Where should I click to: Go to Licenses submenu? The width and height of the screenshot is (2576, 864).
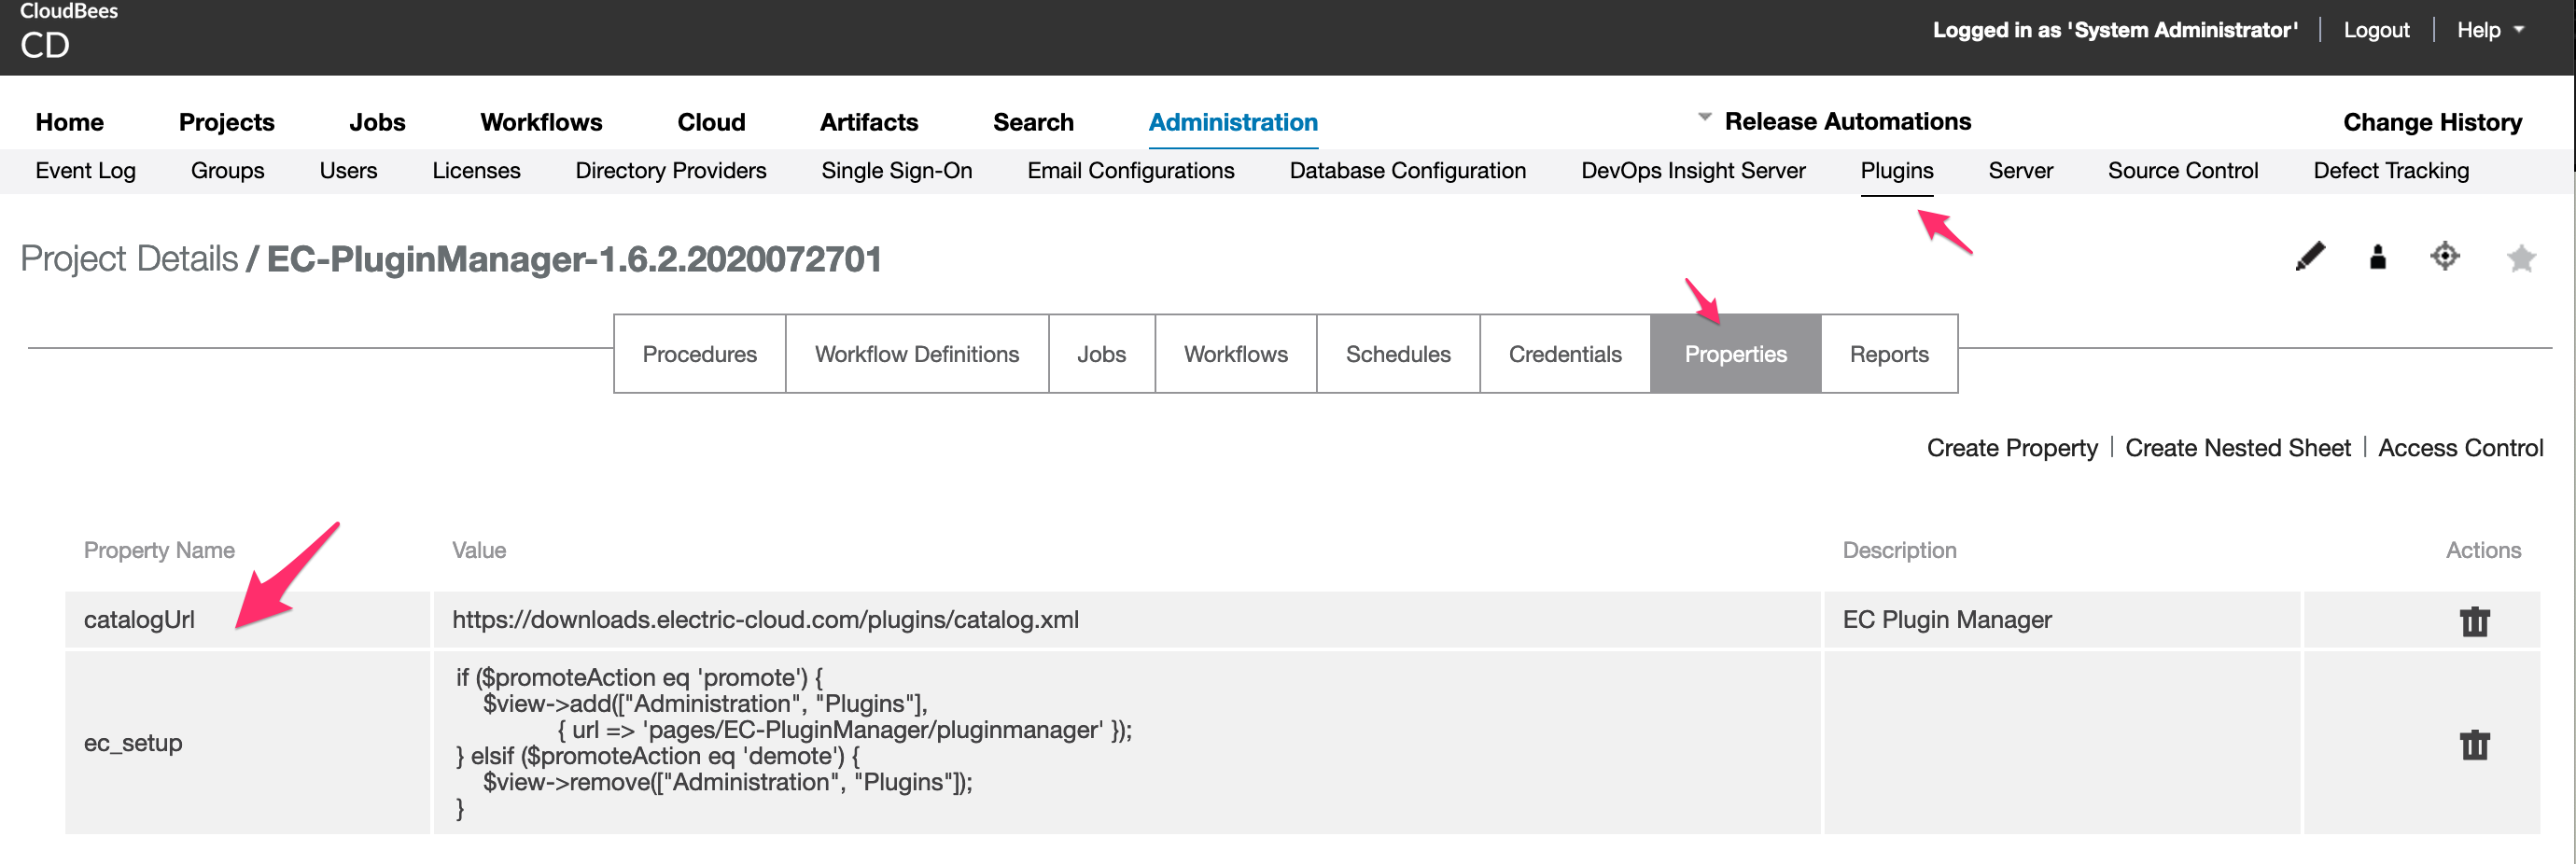coord(476,171)
